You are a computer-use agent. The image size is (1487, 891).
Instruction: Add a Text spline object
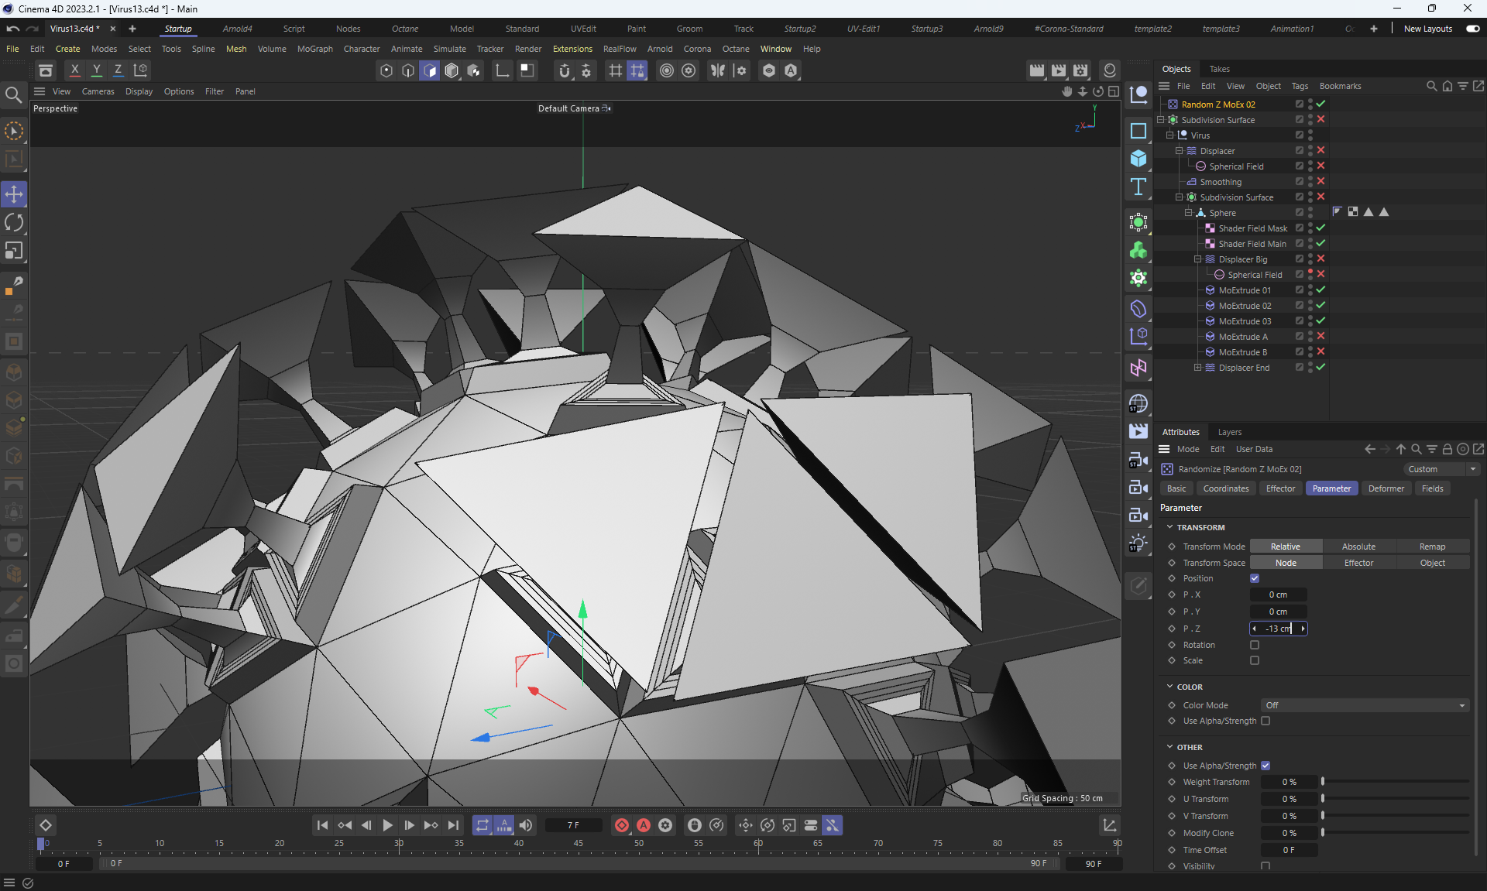[x=1138, y=187]
